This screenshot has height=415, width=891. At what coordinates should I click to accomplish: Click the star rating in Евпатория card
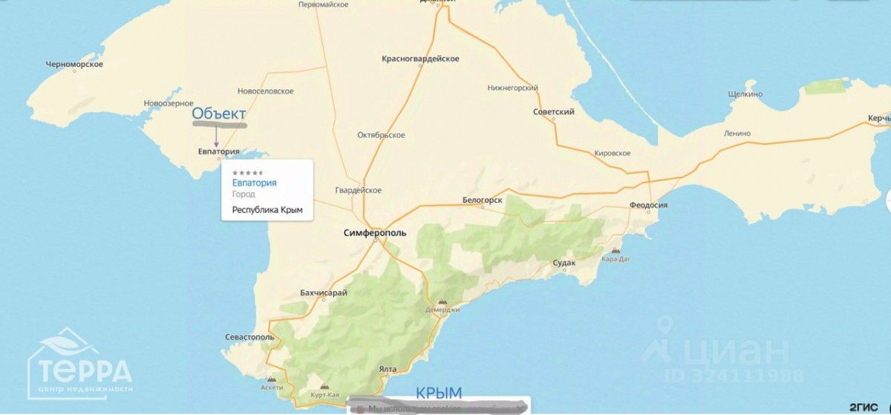[x=247, y=172]
